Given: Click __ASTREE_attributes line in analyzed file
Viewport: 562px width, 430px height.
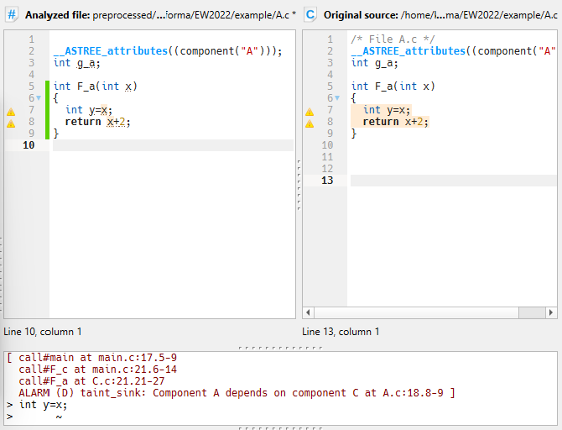Looking at the screenshot, I should (168, 51).
